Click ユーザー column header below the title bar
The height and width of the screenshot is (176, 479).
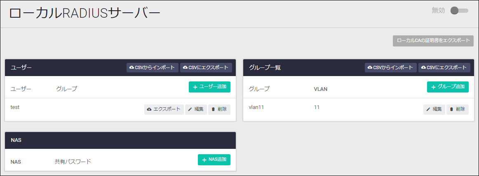click(21, 89)
